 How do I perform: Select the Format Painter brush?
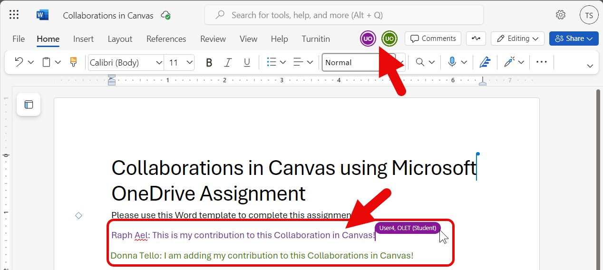point(73,62)
